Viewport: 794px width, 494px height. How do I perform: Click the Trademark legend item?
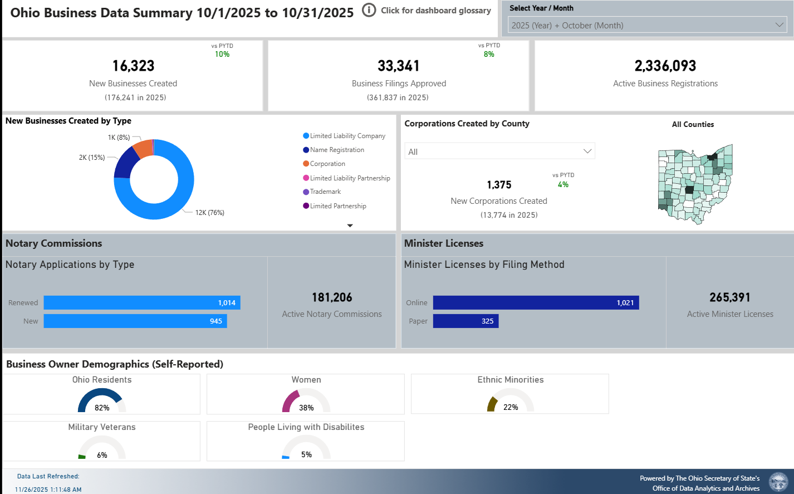point(325,192)
